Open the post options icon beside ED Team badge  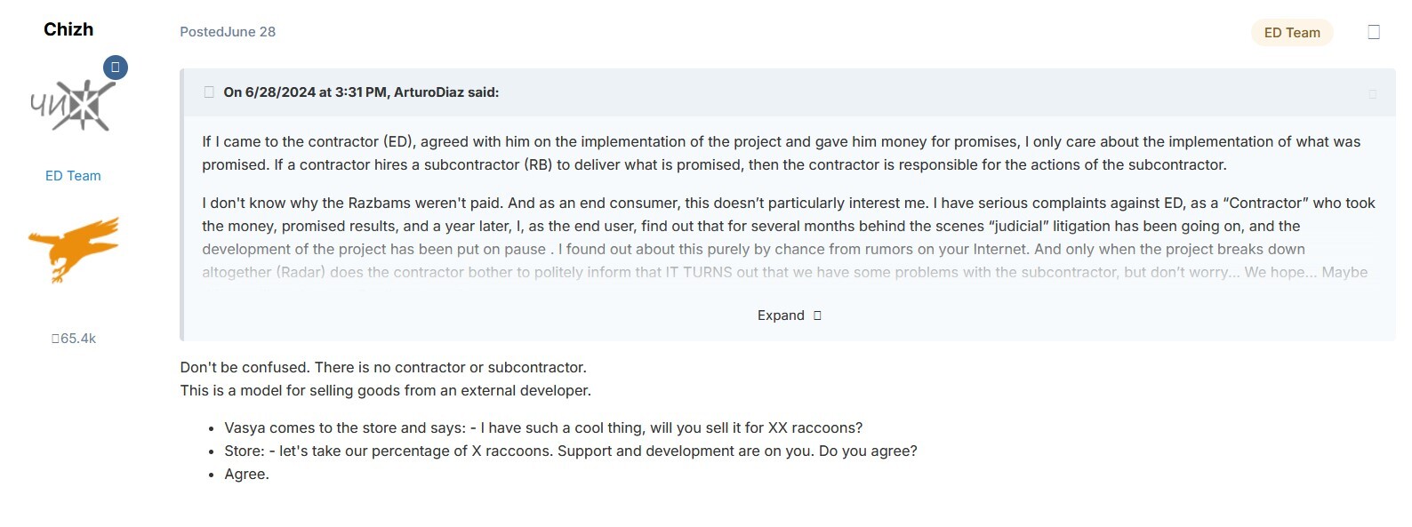1374,32
